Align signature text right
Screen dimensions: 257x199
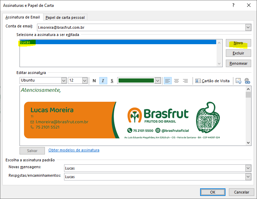click(x=185, y=81)
